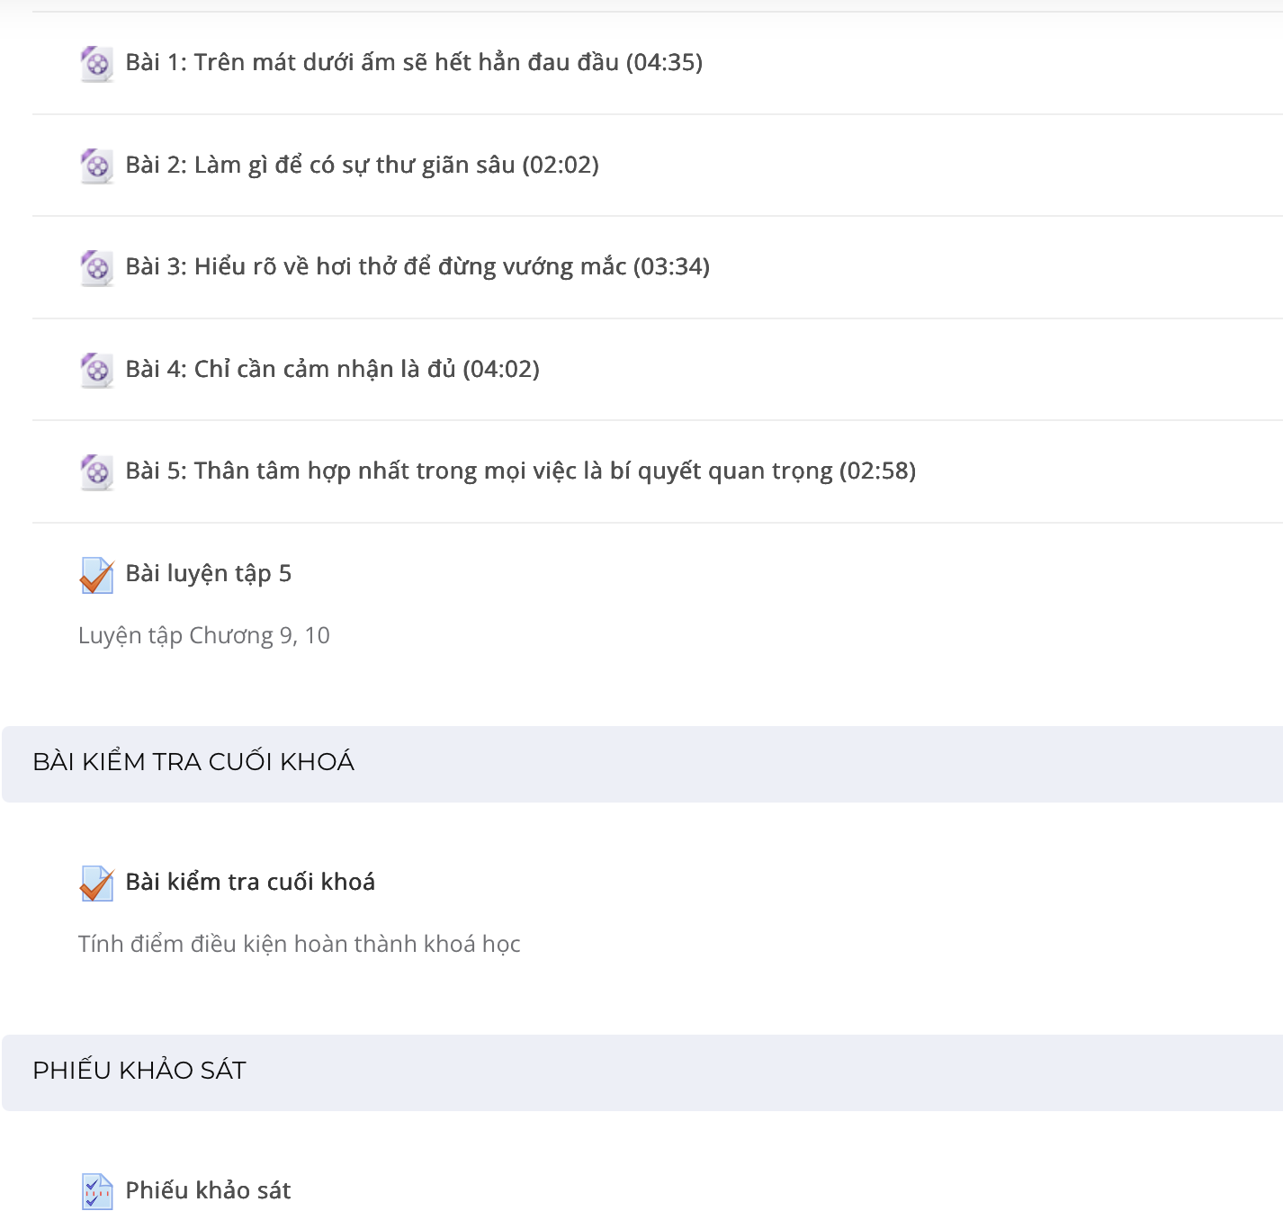Open lesson Thân tâm hợp nhất trong mọi việc

point(520,471)
